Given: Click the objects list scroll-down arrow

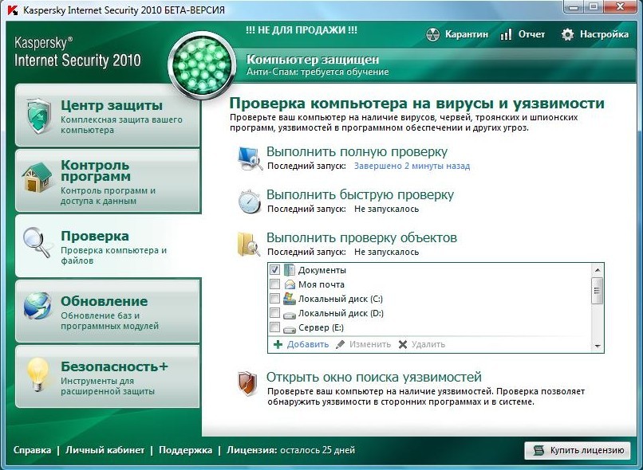Looking at the screenshot, I should pyautogui.click(x=598, y=347).
